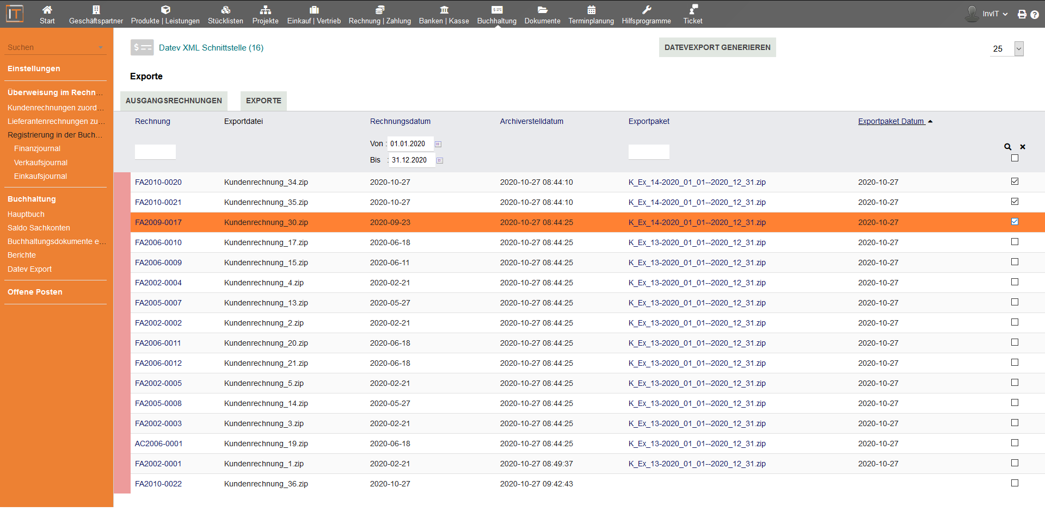
Task: Open the Stücklisten module icon
Action: [225, 10]
